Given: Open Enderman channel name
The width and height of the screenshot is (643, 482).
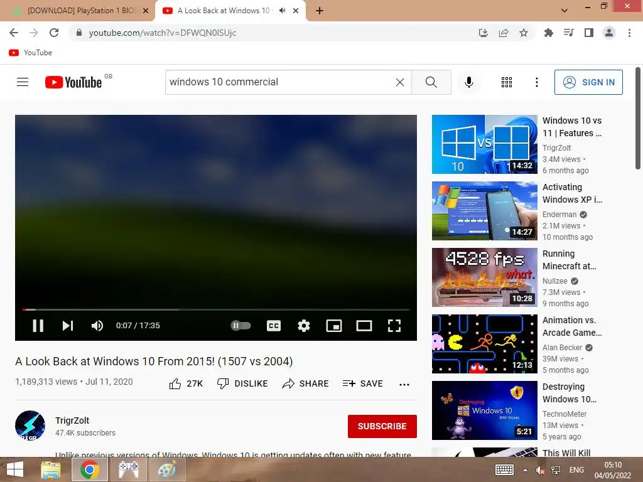Looking at the screenshot, I should [559, 215].
